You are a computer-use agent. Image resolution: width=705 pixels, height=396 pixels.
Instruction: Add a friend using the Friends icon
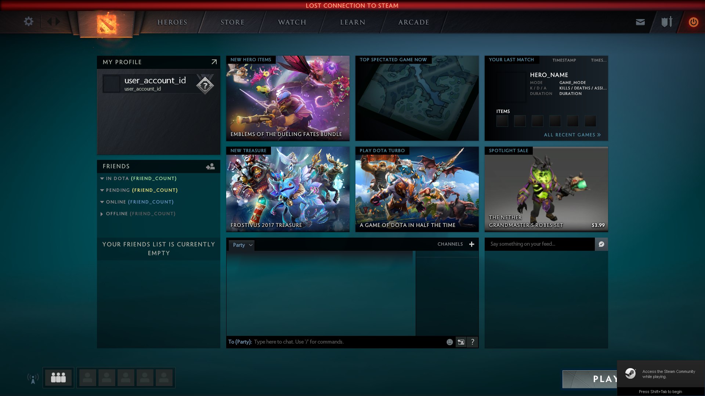[210, 166]
